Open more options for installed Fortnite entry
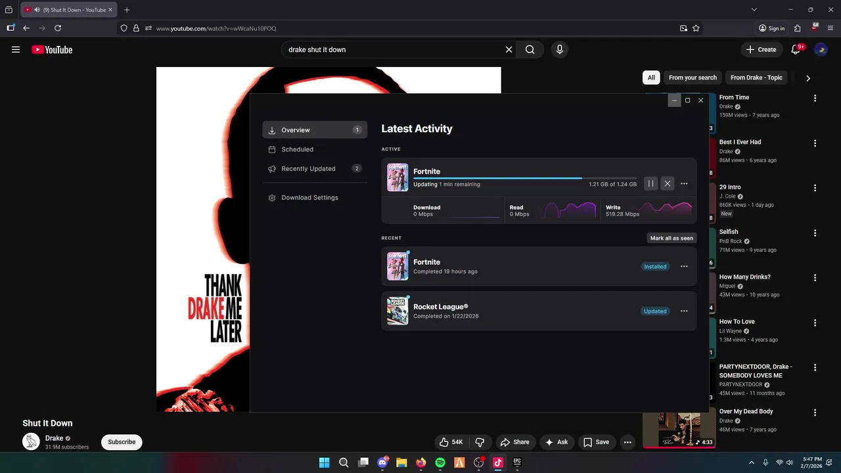The image size is (841, 473). [684, 267]
